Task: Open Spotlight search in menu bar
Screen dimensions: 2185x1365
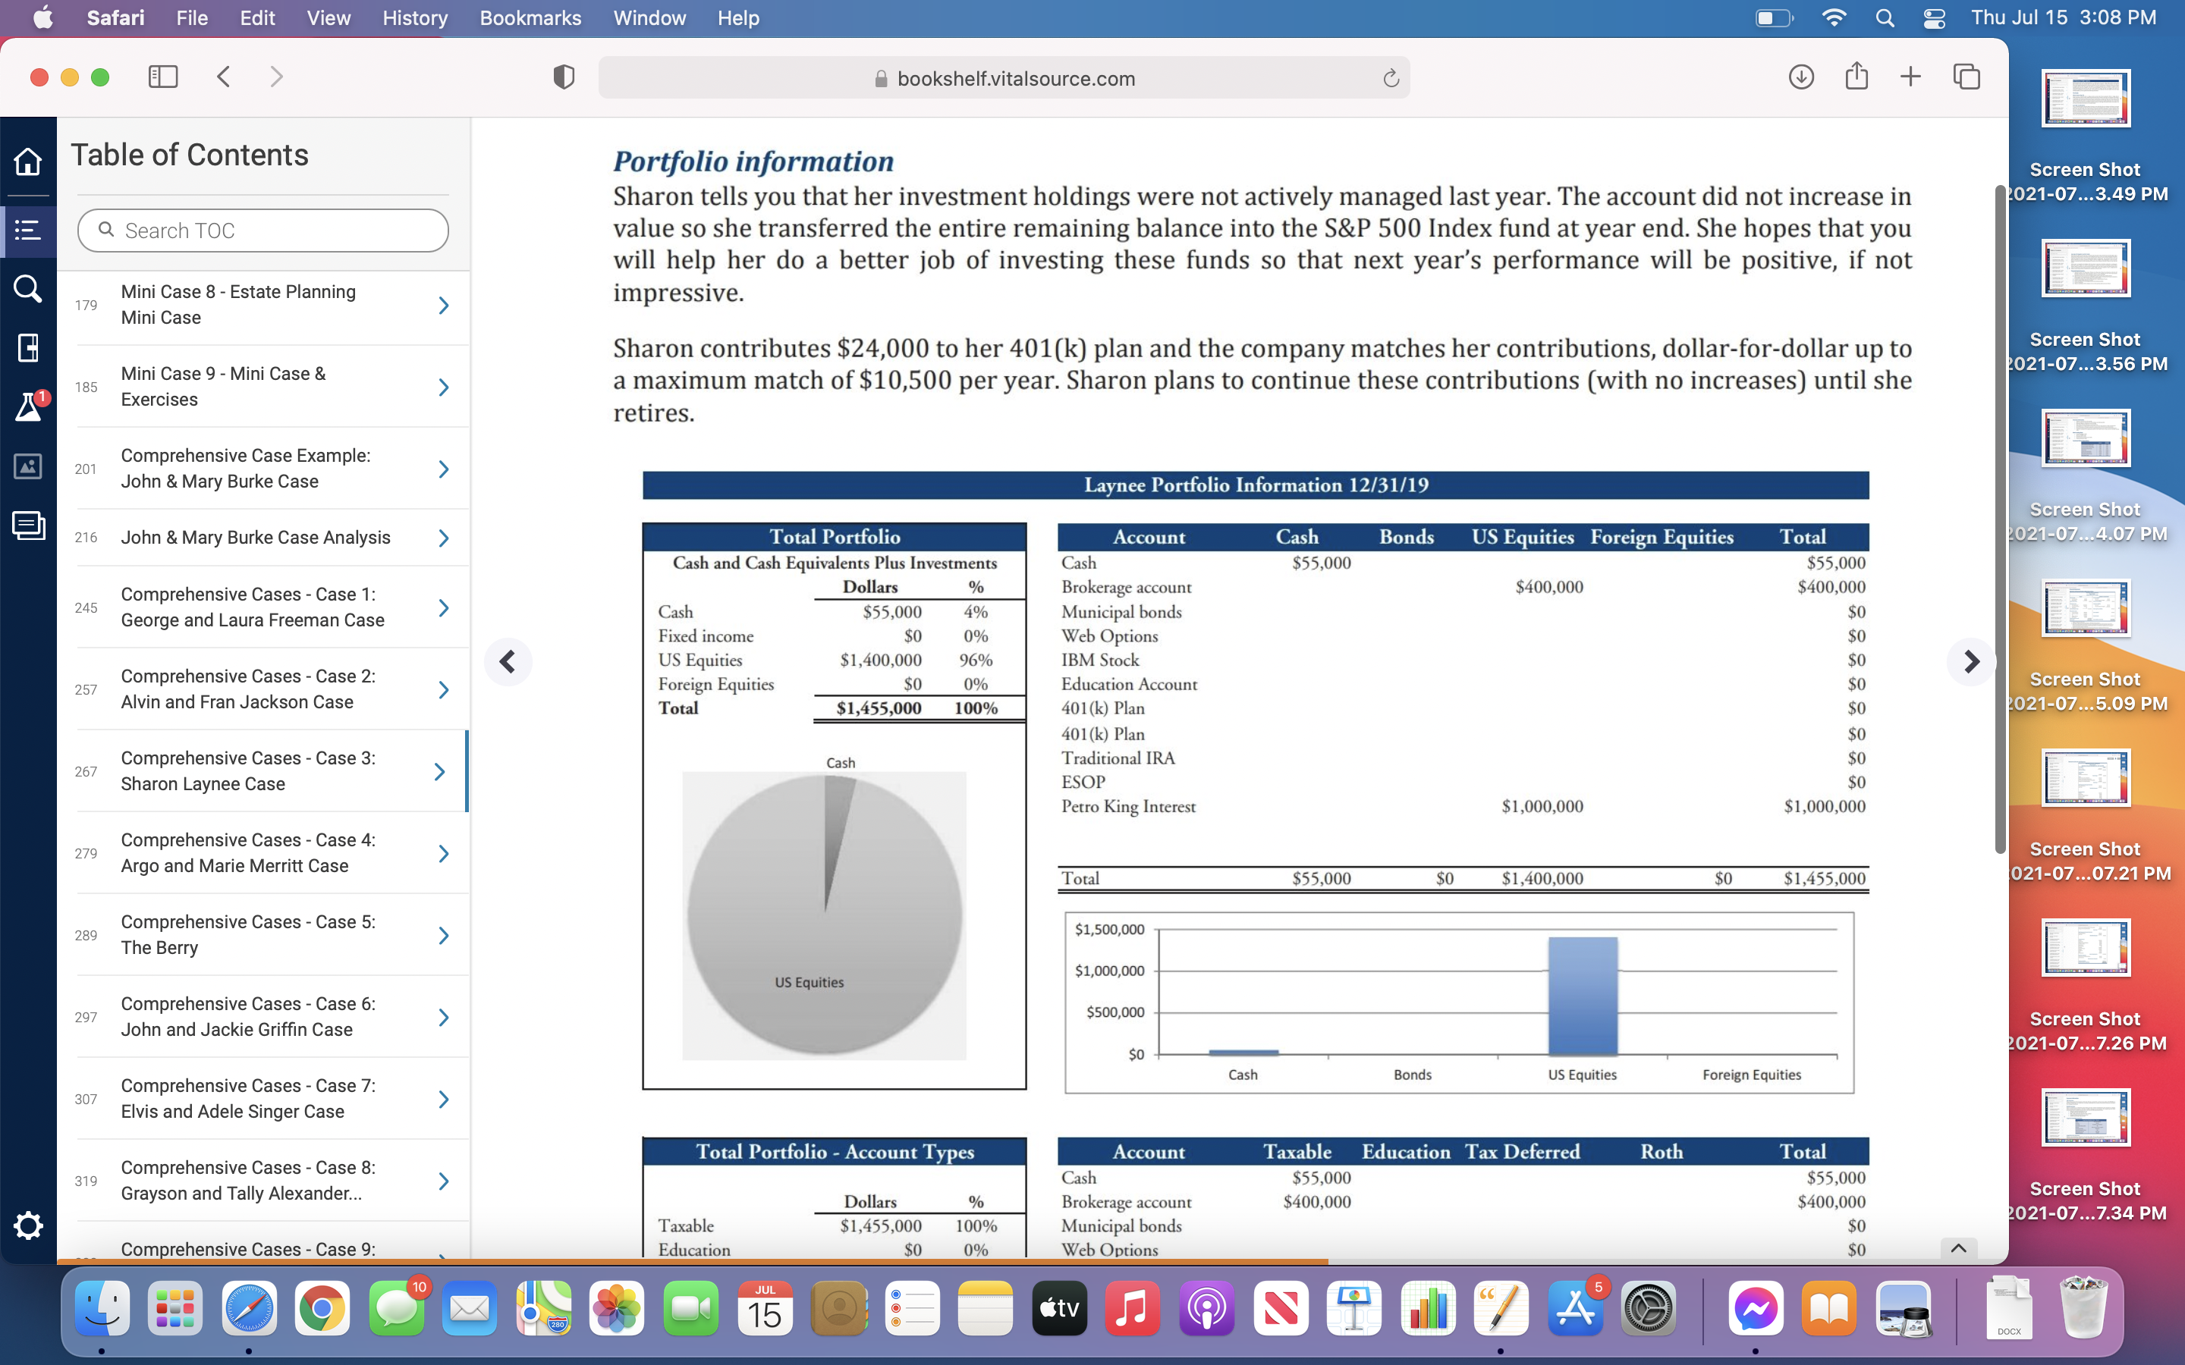Action: [x=1885, y=18]
